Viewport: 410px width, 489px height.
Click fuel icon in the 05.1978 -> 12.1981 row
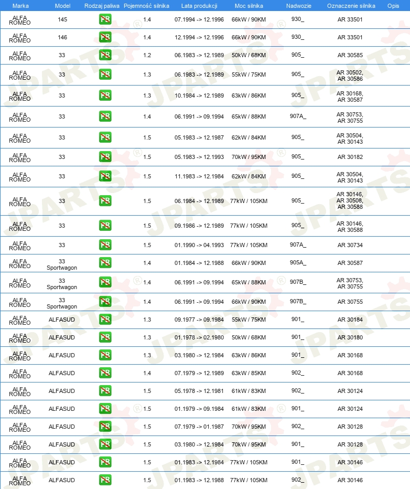tap(105, 390)
